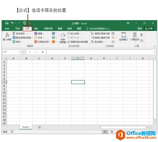This screenshot has height=142, width=158.
Task: Click the Undo arrow icon
Action: coord(12,23)
